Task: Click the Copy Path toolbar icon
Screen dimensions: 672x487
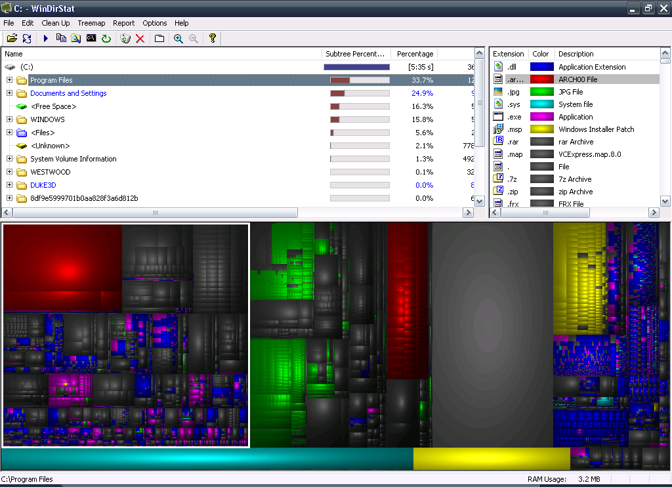Action: tap(62, 38)
